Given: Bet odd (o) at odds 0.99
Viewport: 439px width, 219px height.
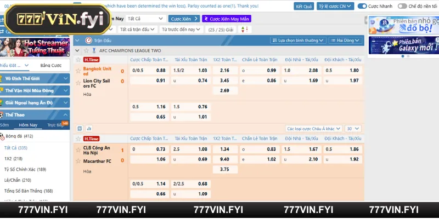Looking at the screenshot, I should 260,71.
